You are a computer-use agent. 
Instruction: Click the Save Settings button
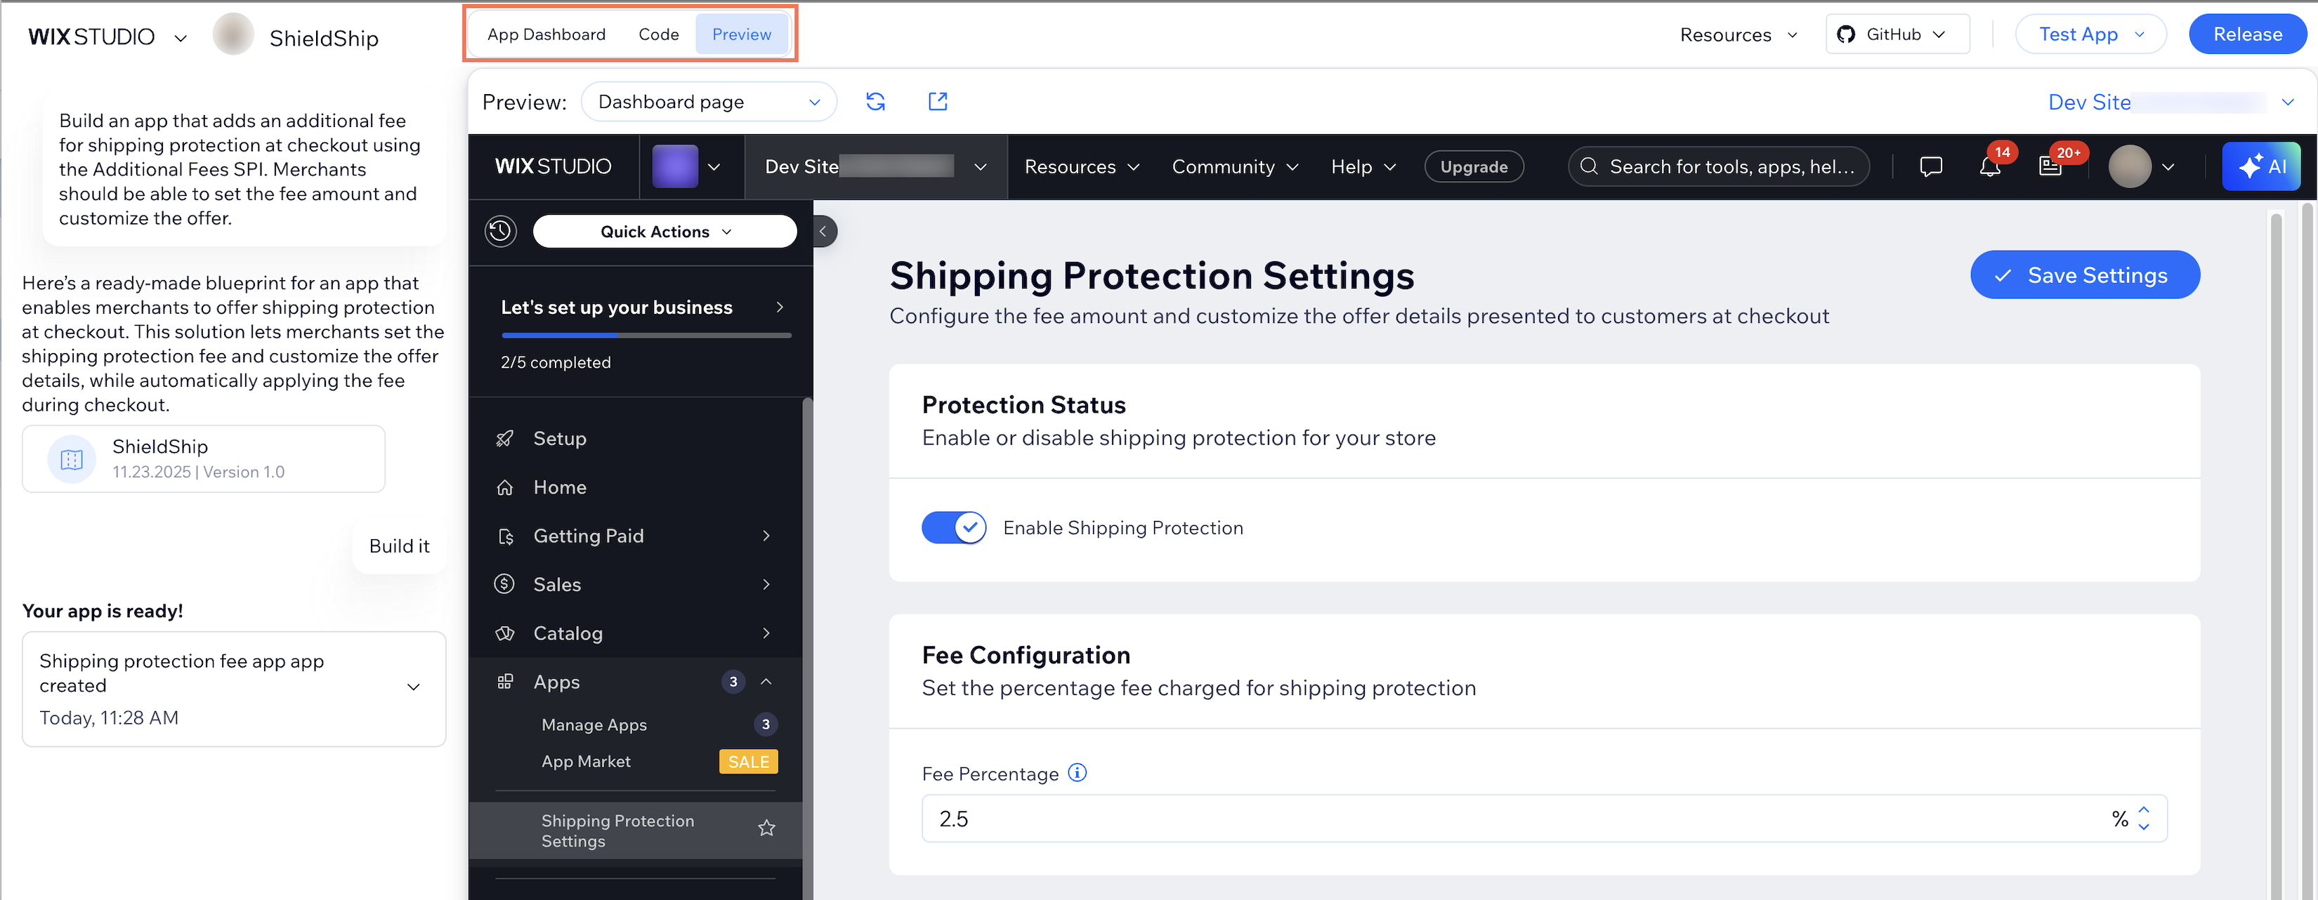tap(2084, 275)
